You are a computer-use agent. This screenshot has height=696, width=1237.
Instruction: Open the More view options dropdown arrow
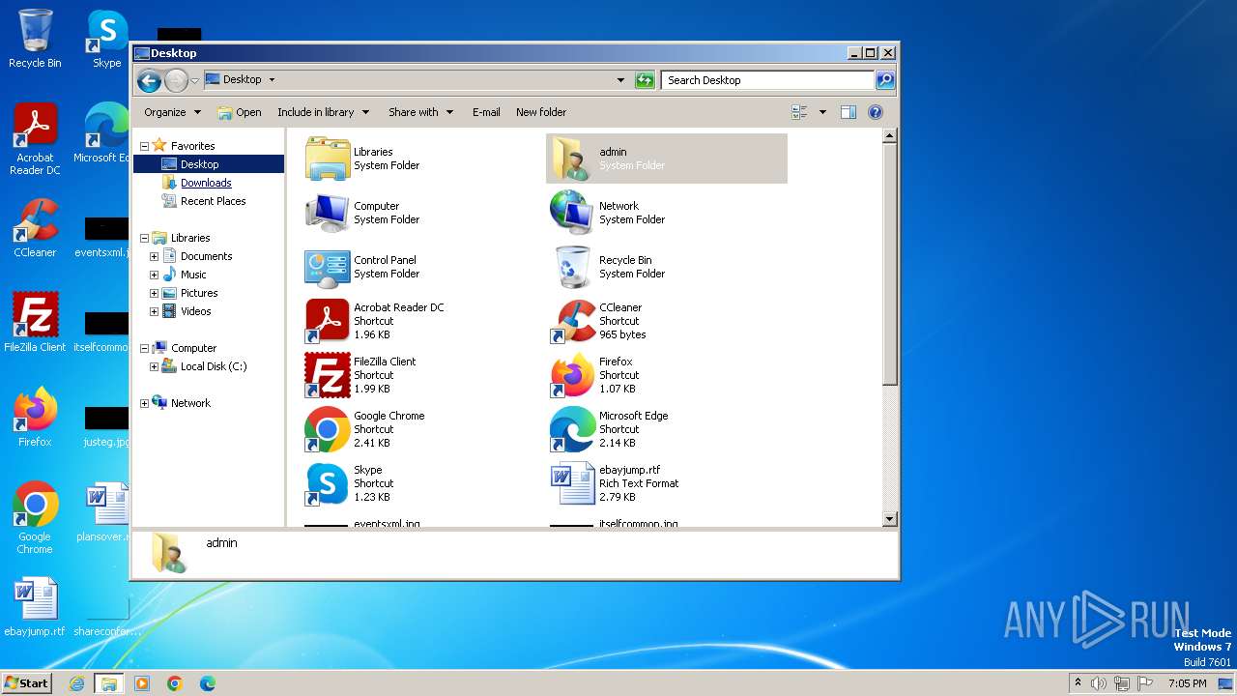pyautogui.click(x=822, y=112)
